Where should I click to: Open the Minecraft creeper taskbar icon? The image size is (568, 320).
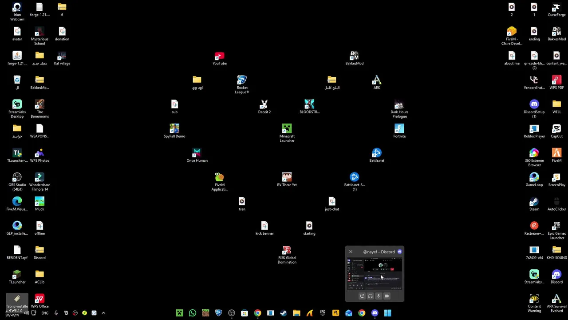point(179,313)
